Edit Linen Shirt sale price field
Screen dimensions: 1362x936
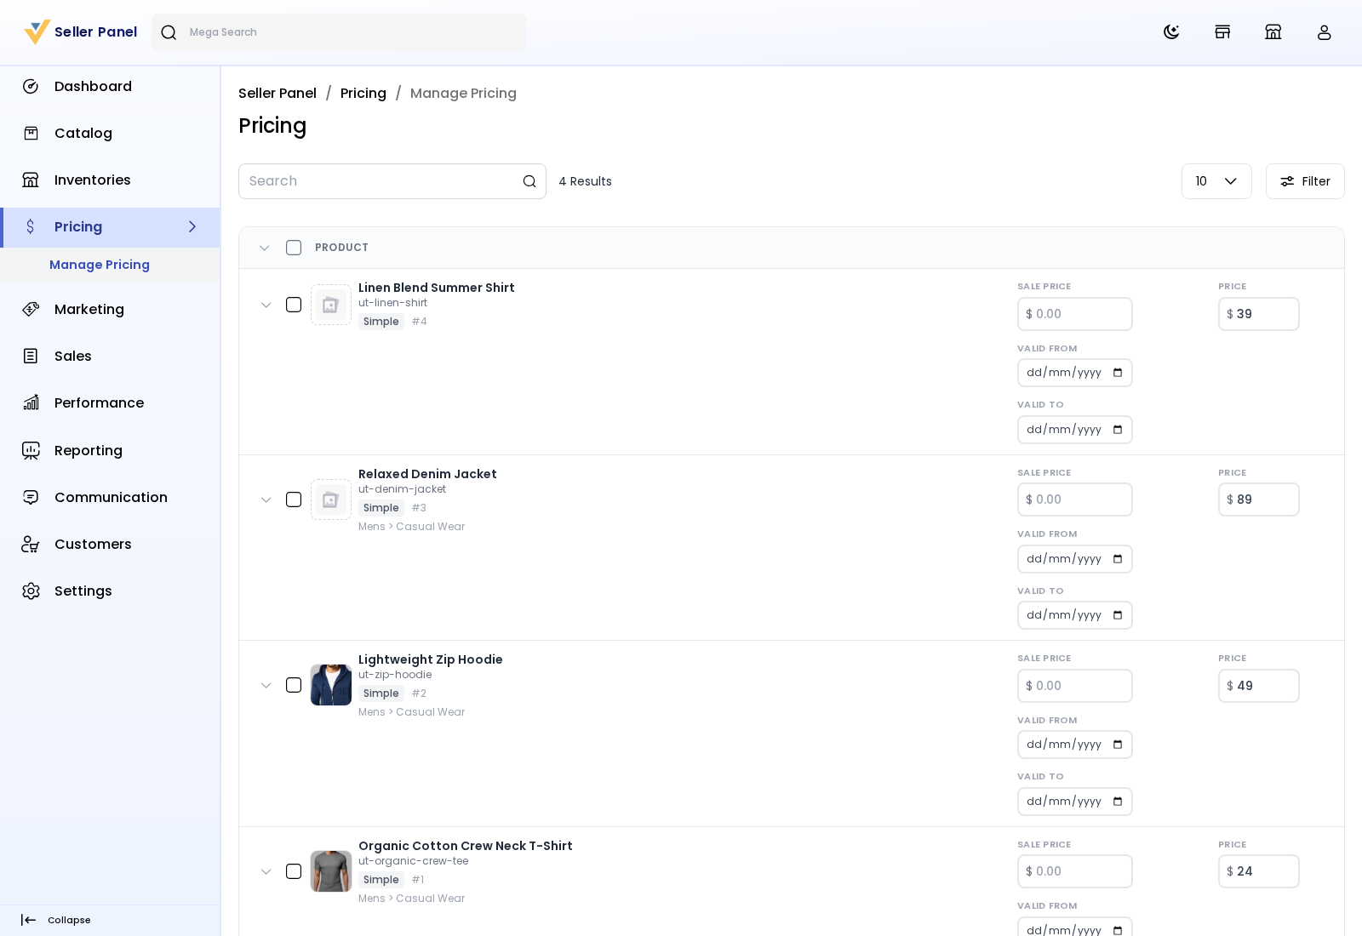(x=1075, y=314)
